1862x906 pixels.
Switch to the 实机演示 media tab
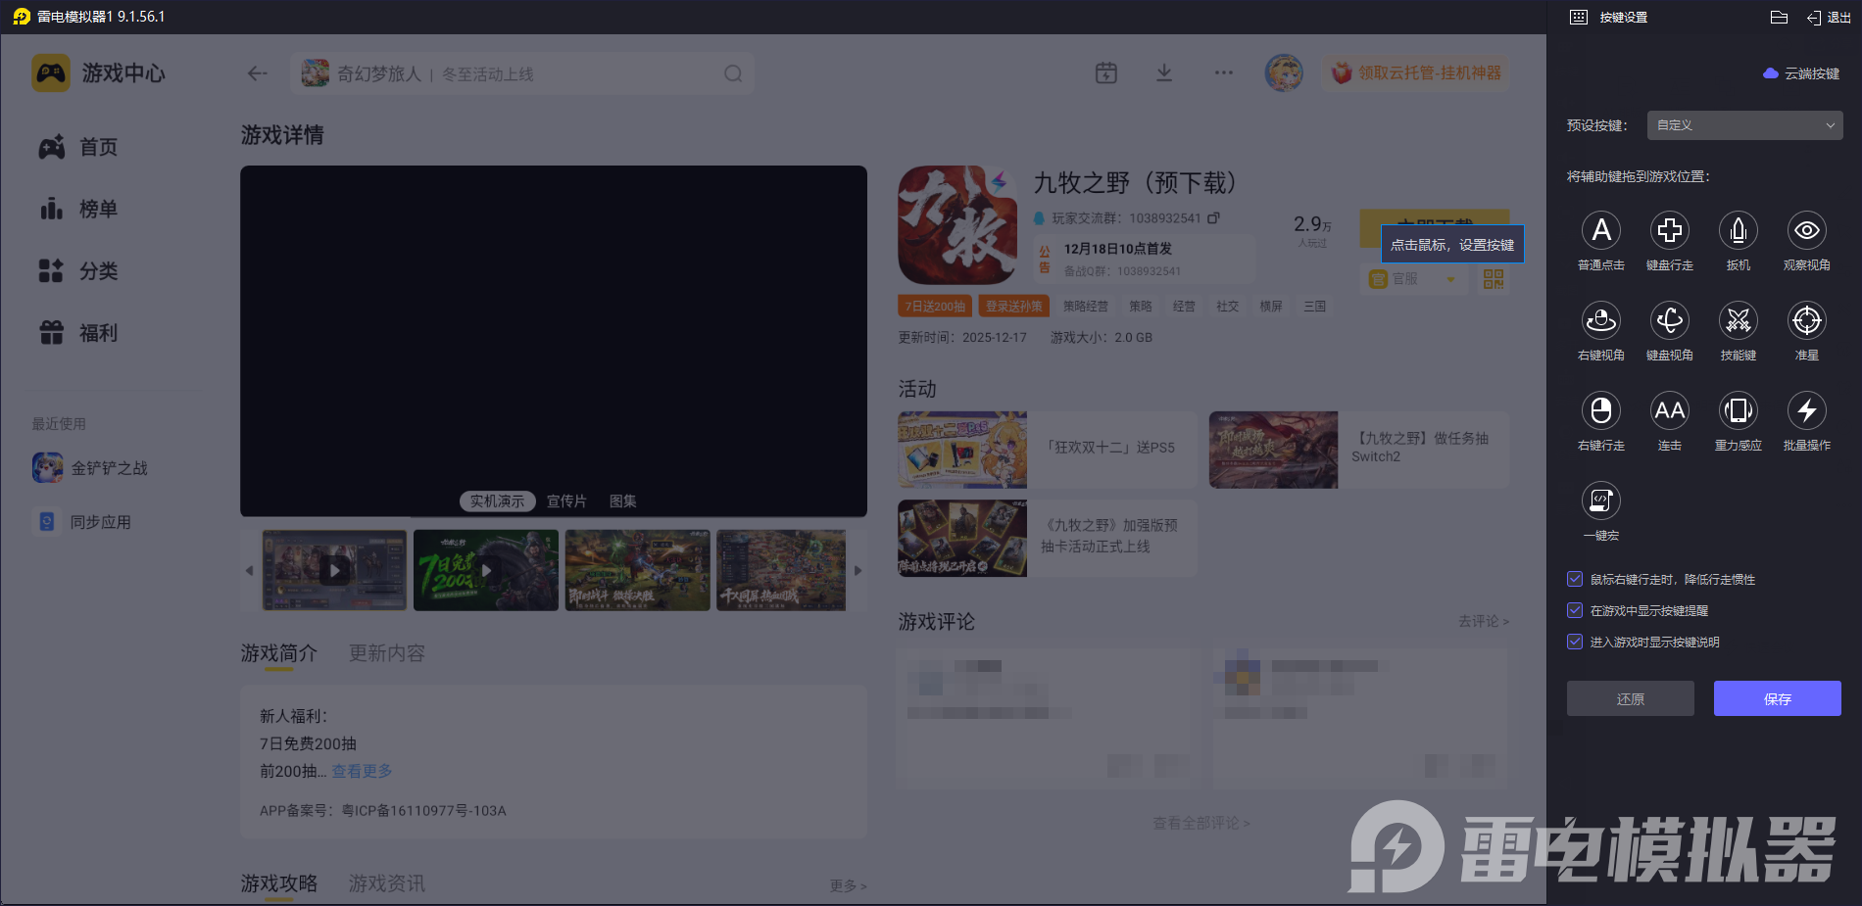(x=497, y=501)
